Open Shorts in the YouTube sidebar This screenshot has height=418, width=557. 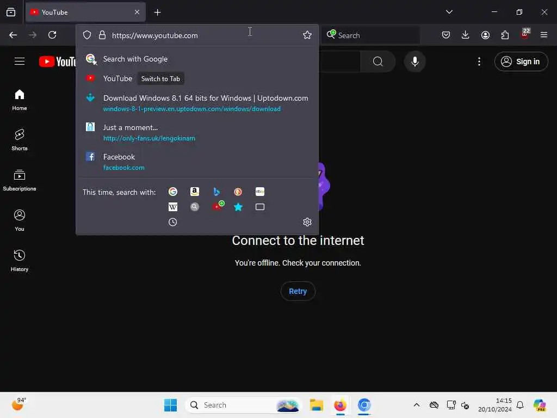(x=20, y=140)
